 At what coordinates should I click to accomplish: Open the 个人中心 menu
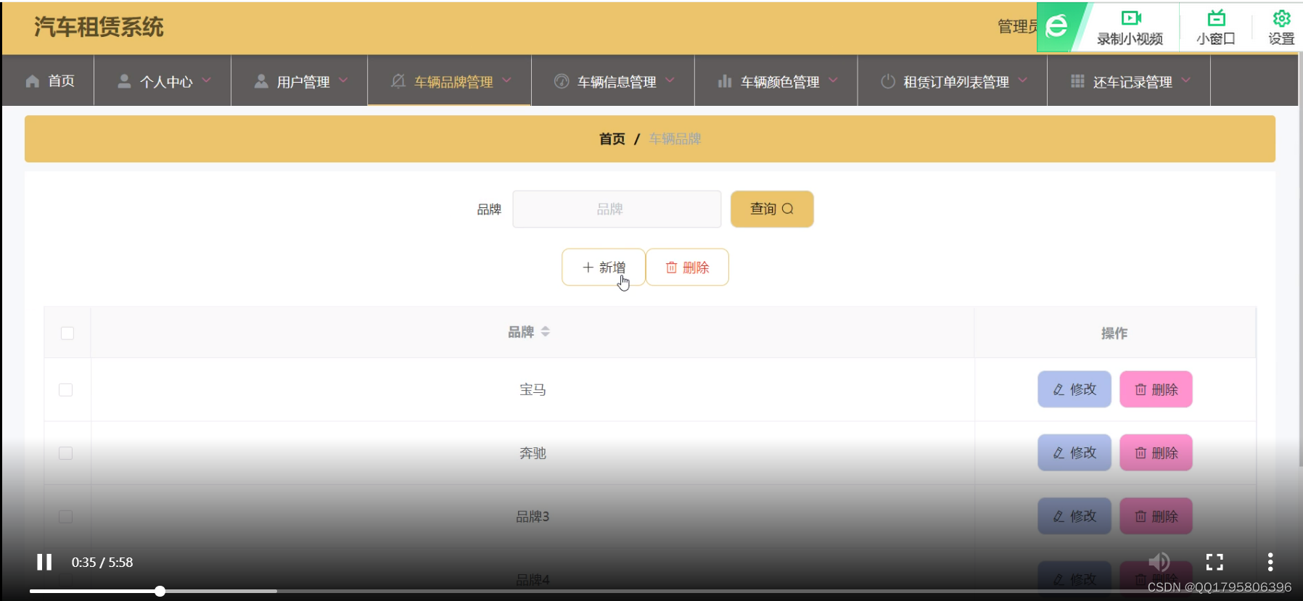point(163,80)
